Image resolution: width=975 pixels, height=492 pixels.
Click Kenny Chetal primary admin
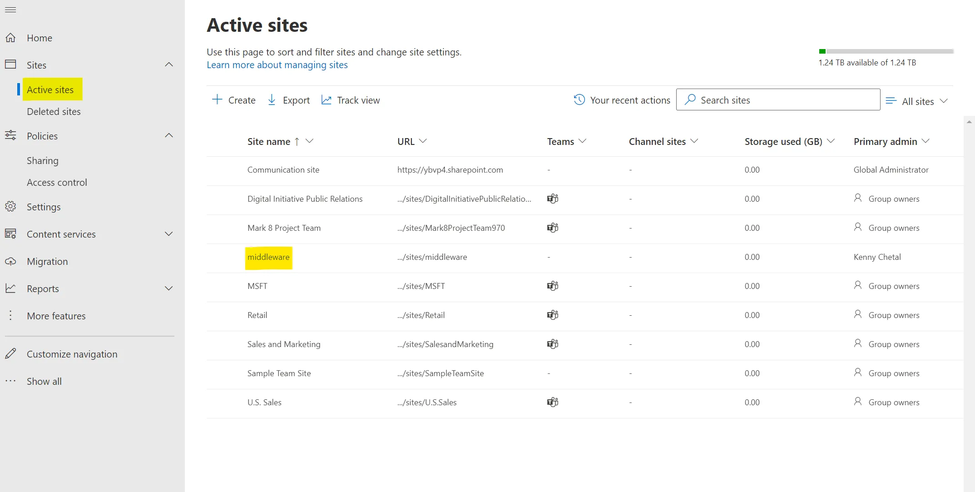click(x=877, y=257)
